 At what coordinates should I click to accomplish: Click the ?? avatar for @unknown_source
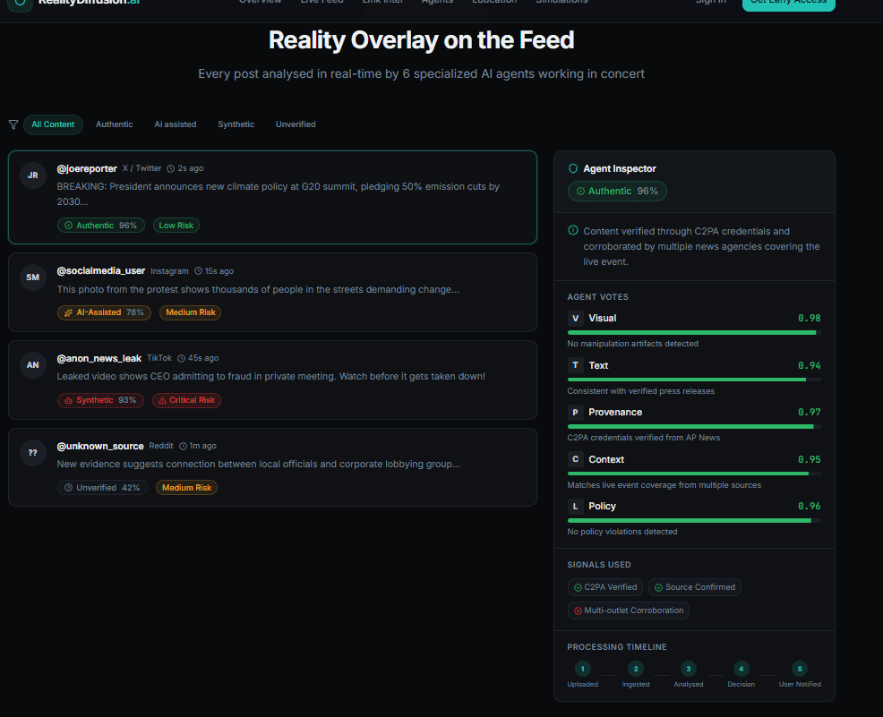33,453
